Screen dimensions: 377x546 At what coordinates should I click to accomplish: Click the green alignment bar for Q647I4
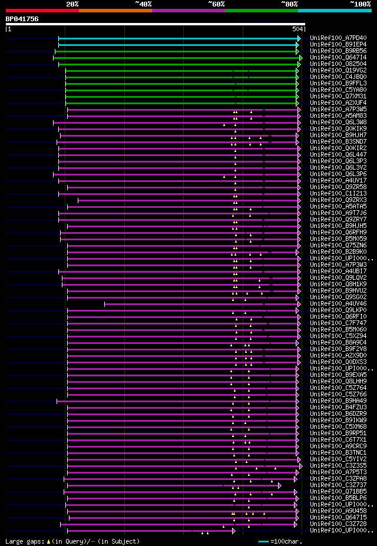click(x=177, y=58)
